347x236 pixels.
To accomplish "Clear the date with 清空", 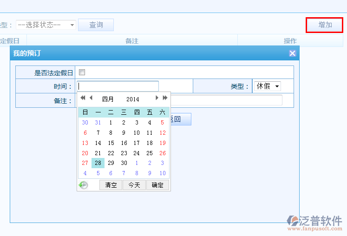I will [111, 185].
